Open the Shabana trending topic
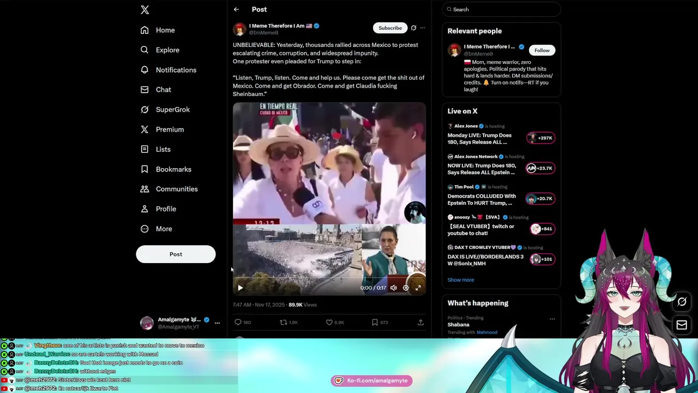The image size is (698, 393). pyautogui.click(x=459, y=325)
